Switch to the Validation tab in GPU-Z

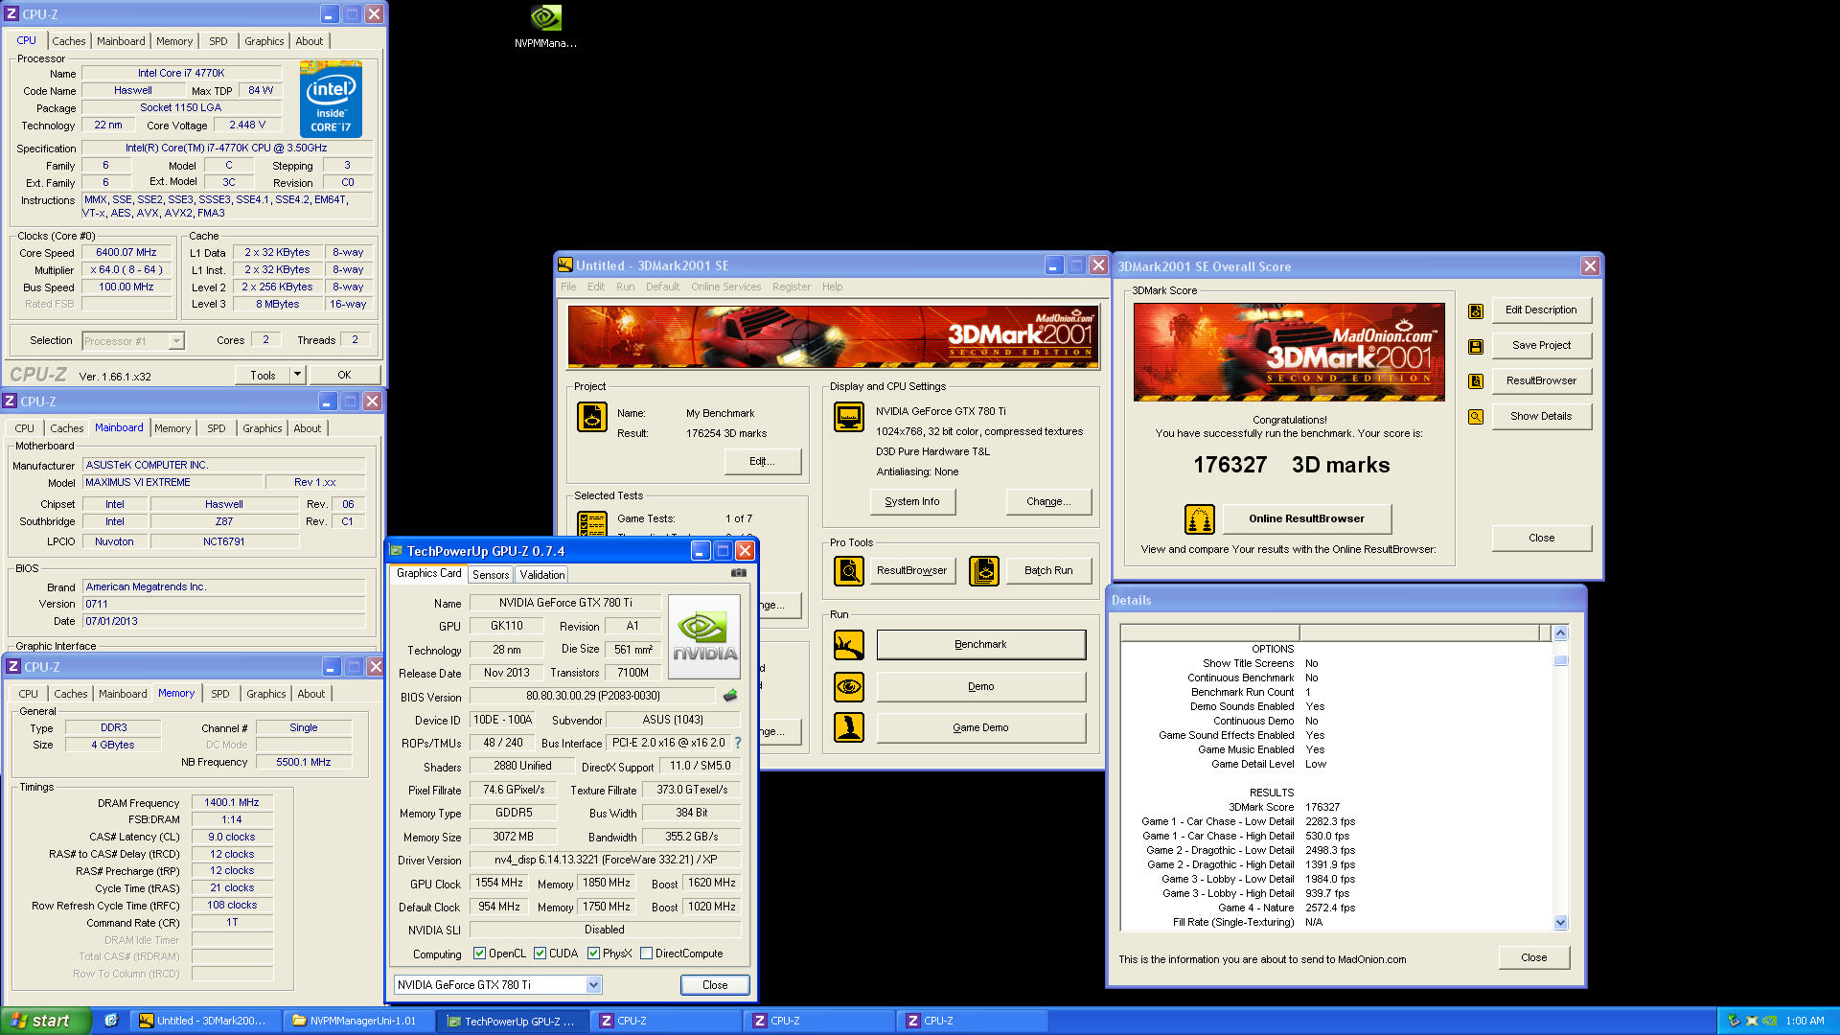542,575
